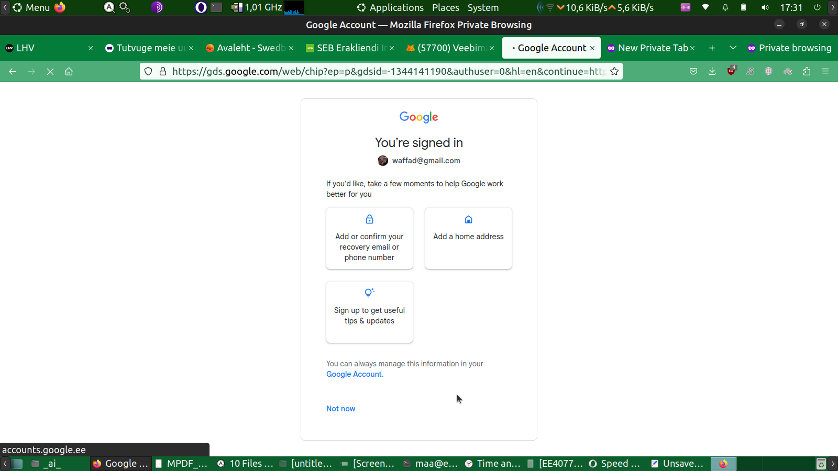Image resolution: width=838 pixels, height=471 pixels.
Task: Open the Firefox Downloads panel
Action: 712,71
